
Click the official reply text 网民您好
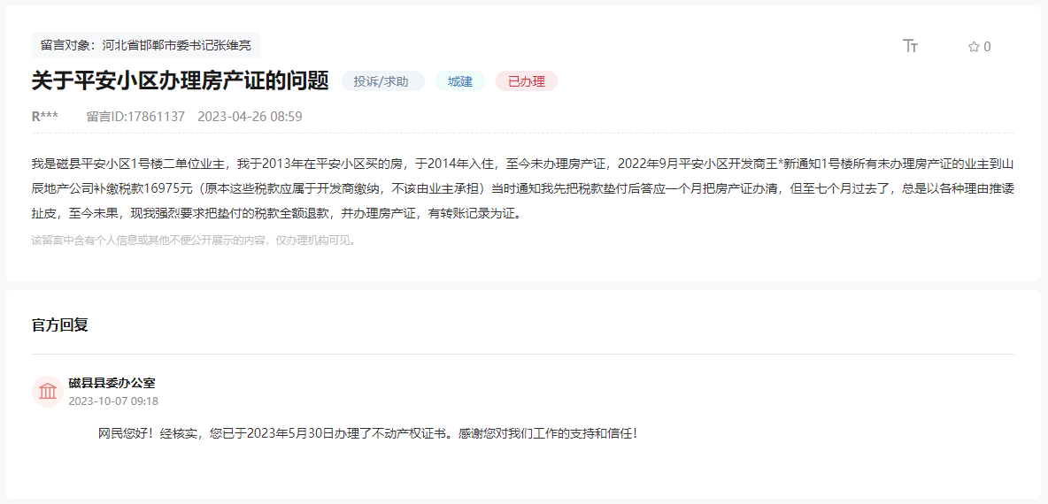(368, 433)
